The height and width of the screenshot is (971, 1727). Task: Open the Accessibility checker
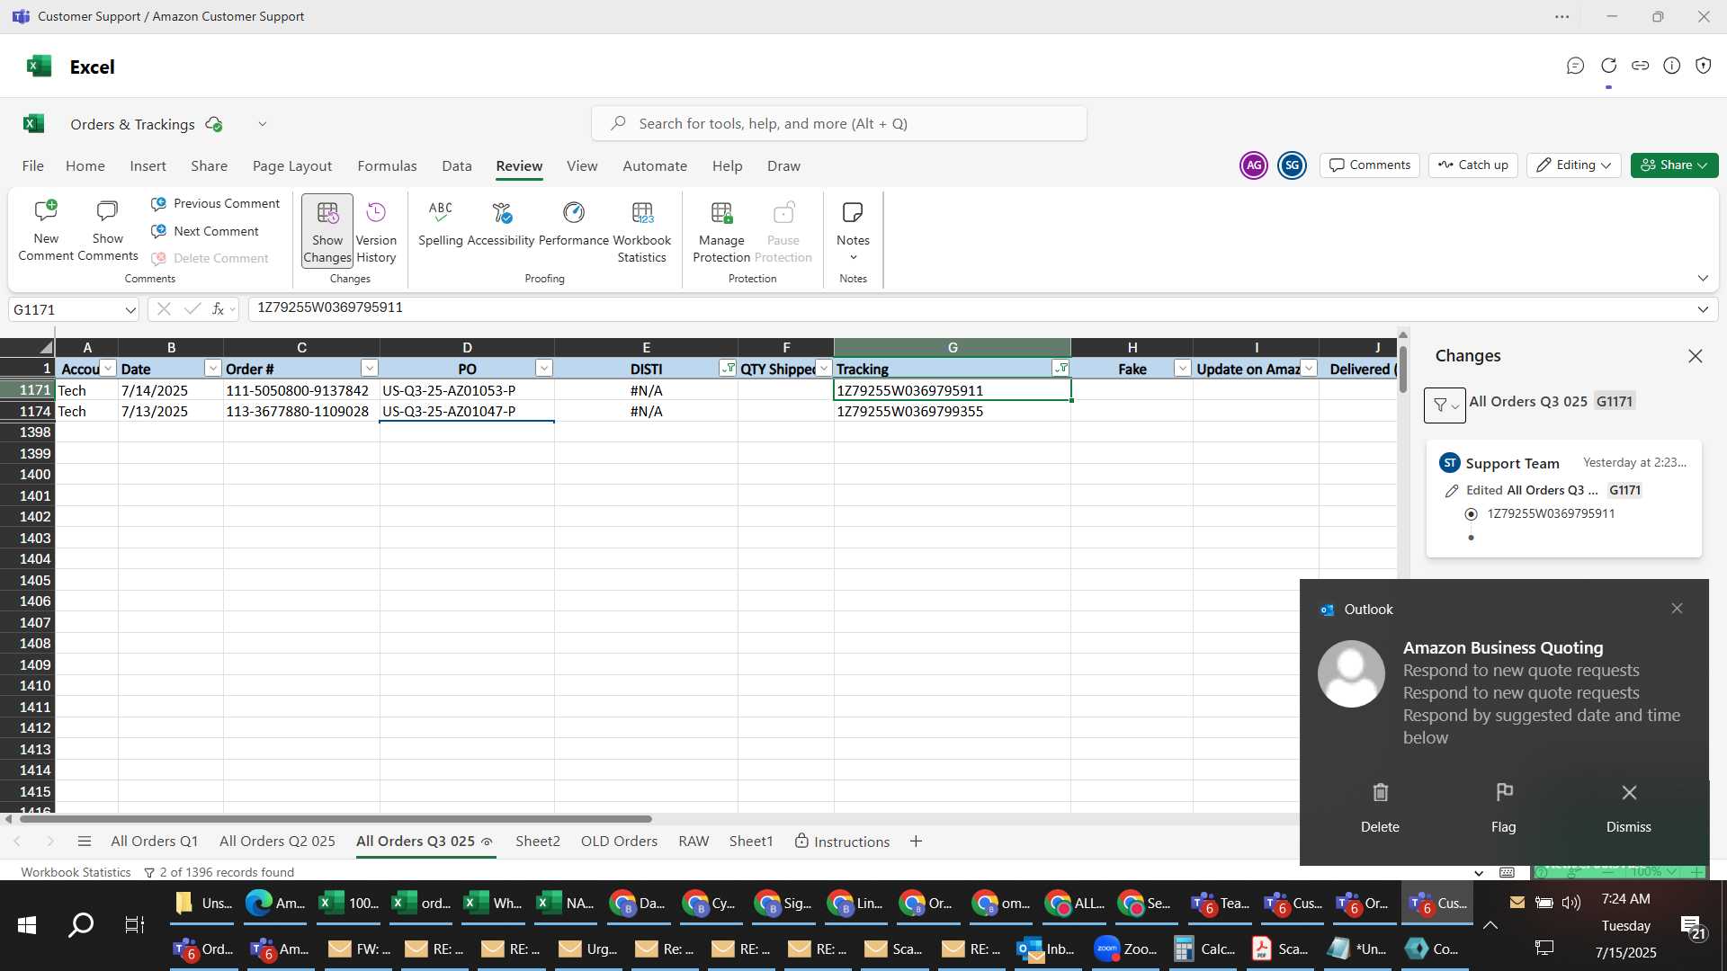tap(501, 223)
